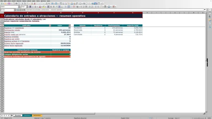This screenshot has height=119, width=212.
Task: Click the vertical scrollbar
Action: click(x=206, y=62)
